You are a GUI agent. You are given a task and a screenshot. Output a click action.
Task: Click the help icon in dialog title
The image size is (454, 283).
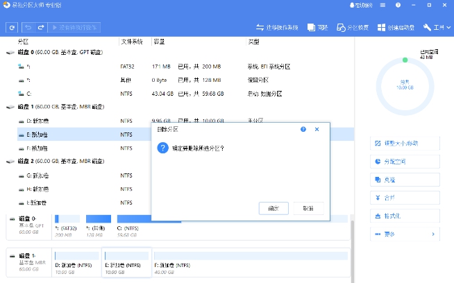tap(303, 129)
